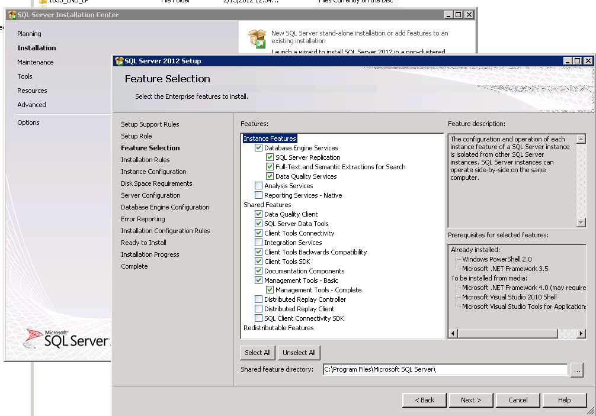The width and height of the screenshot is (596, 416).
Task: Enable Analysis Services checkbox
Action: coord(258,186)
